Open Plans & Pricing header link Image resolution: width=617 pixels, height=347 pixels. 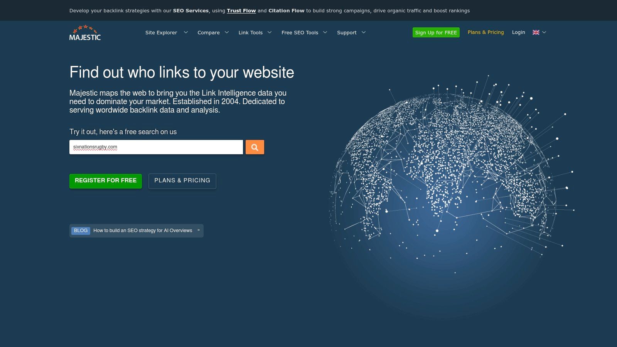pyautogui.click(x=486, y=32)
